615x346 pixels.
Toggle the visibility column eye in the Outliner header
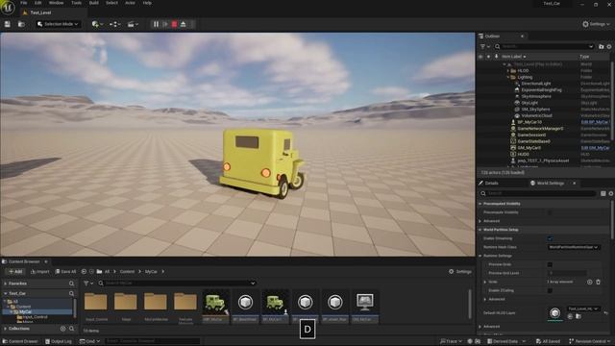point(480,57)
